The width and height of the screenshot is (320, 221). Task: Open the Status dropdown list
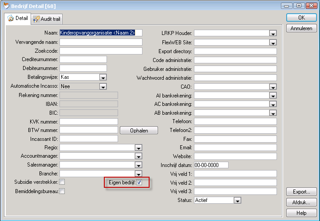tap(237, 201)
